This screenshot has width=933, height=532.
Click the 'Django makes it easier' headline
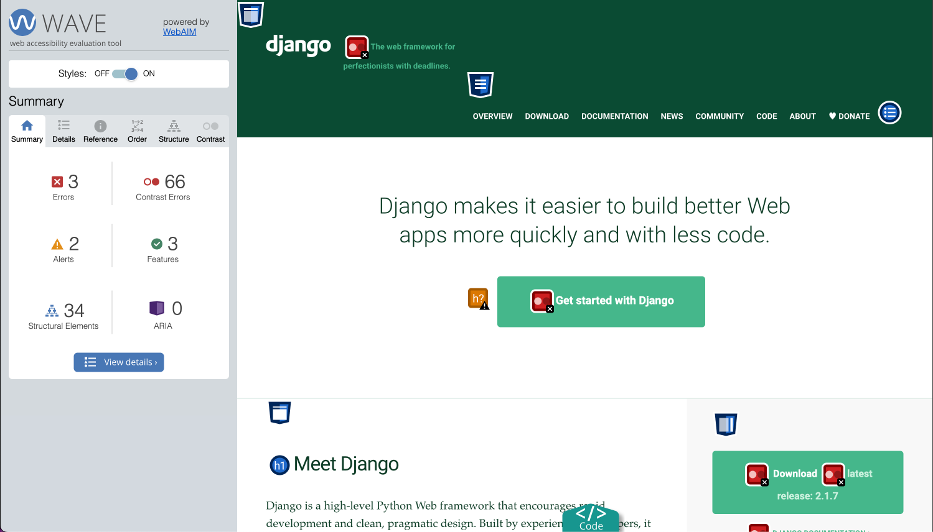coord(584,220)
